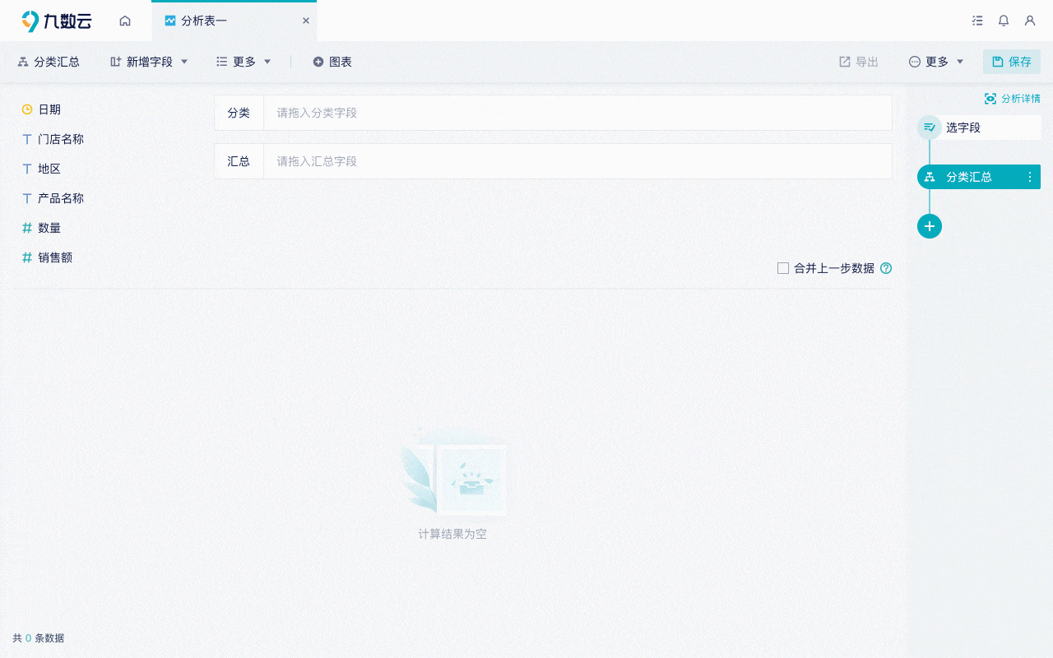Click the 导出 export button

859,62
